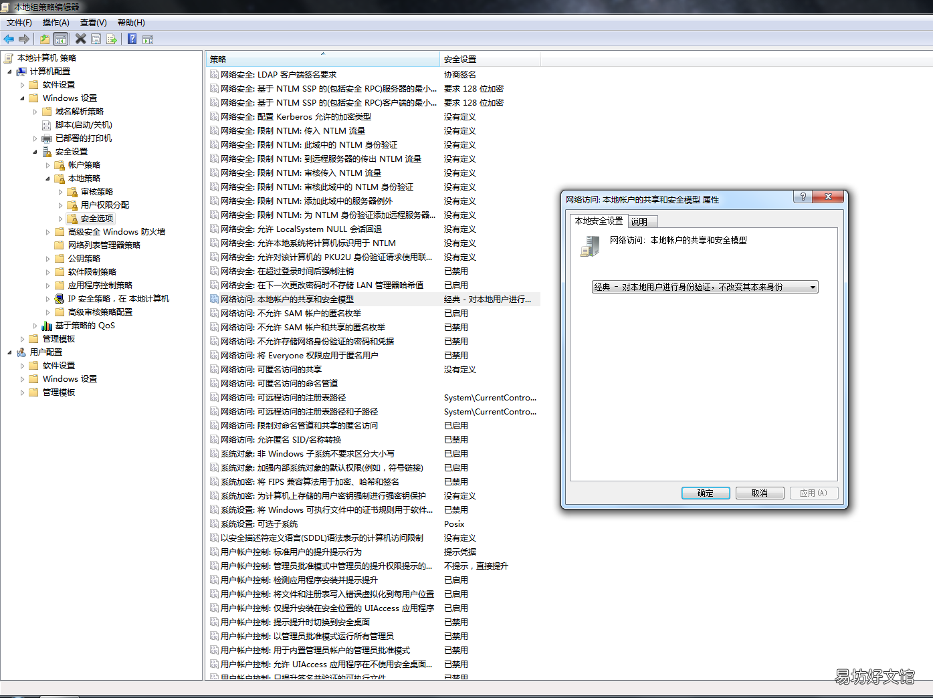Select 管理模板 under 计算机配置
The width and height of the screenshot is (933, 698).
point(59,339)
